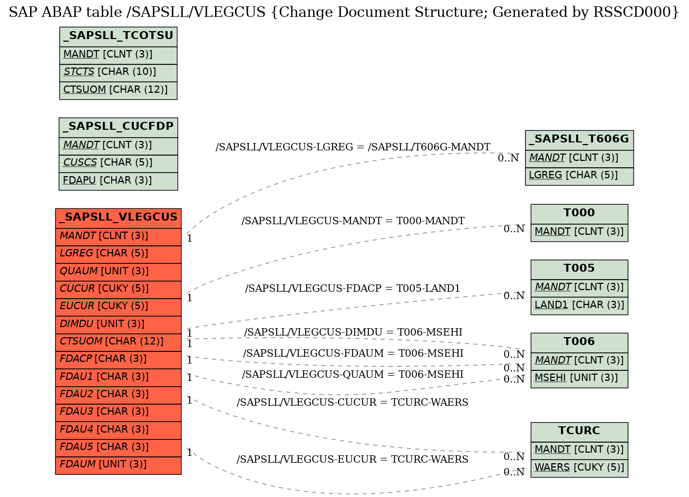Click the CUCUR = TCURC-WAERS relation label
The height and width of the screenshot is (497, 689).
[353, 403]
